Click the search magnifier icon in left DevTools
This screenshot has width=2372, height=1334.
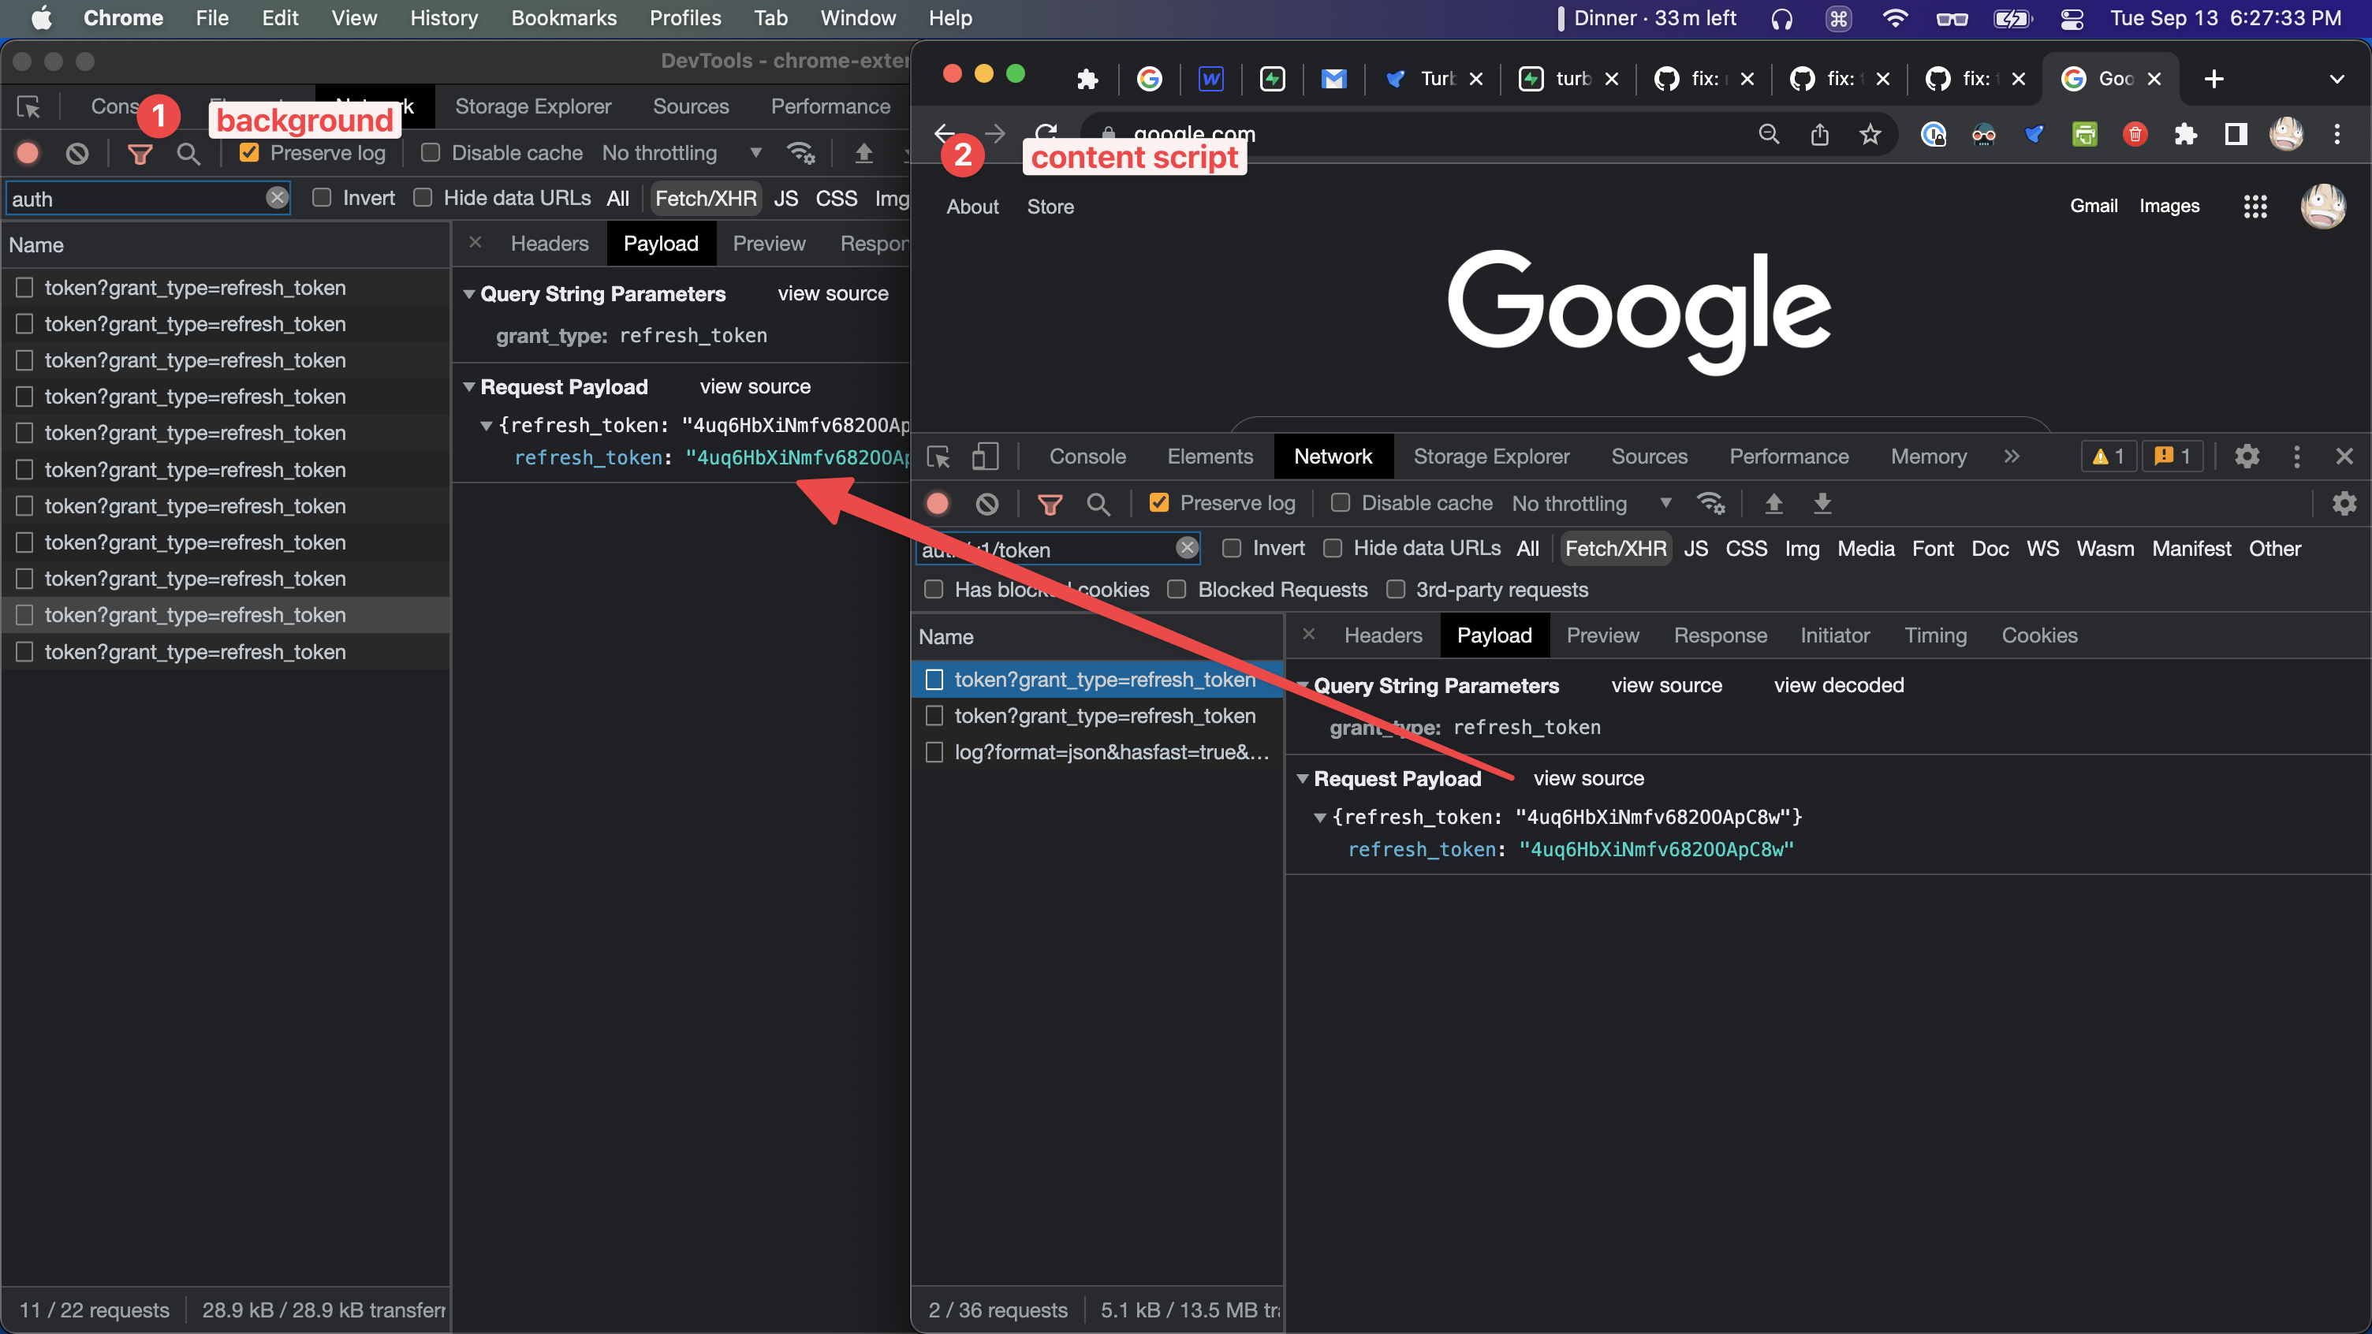coord(188,154)
